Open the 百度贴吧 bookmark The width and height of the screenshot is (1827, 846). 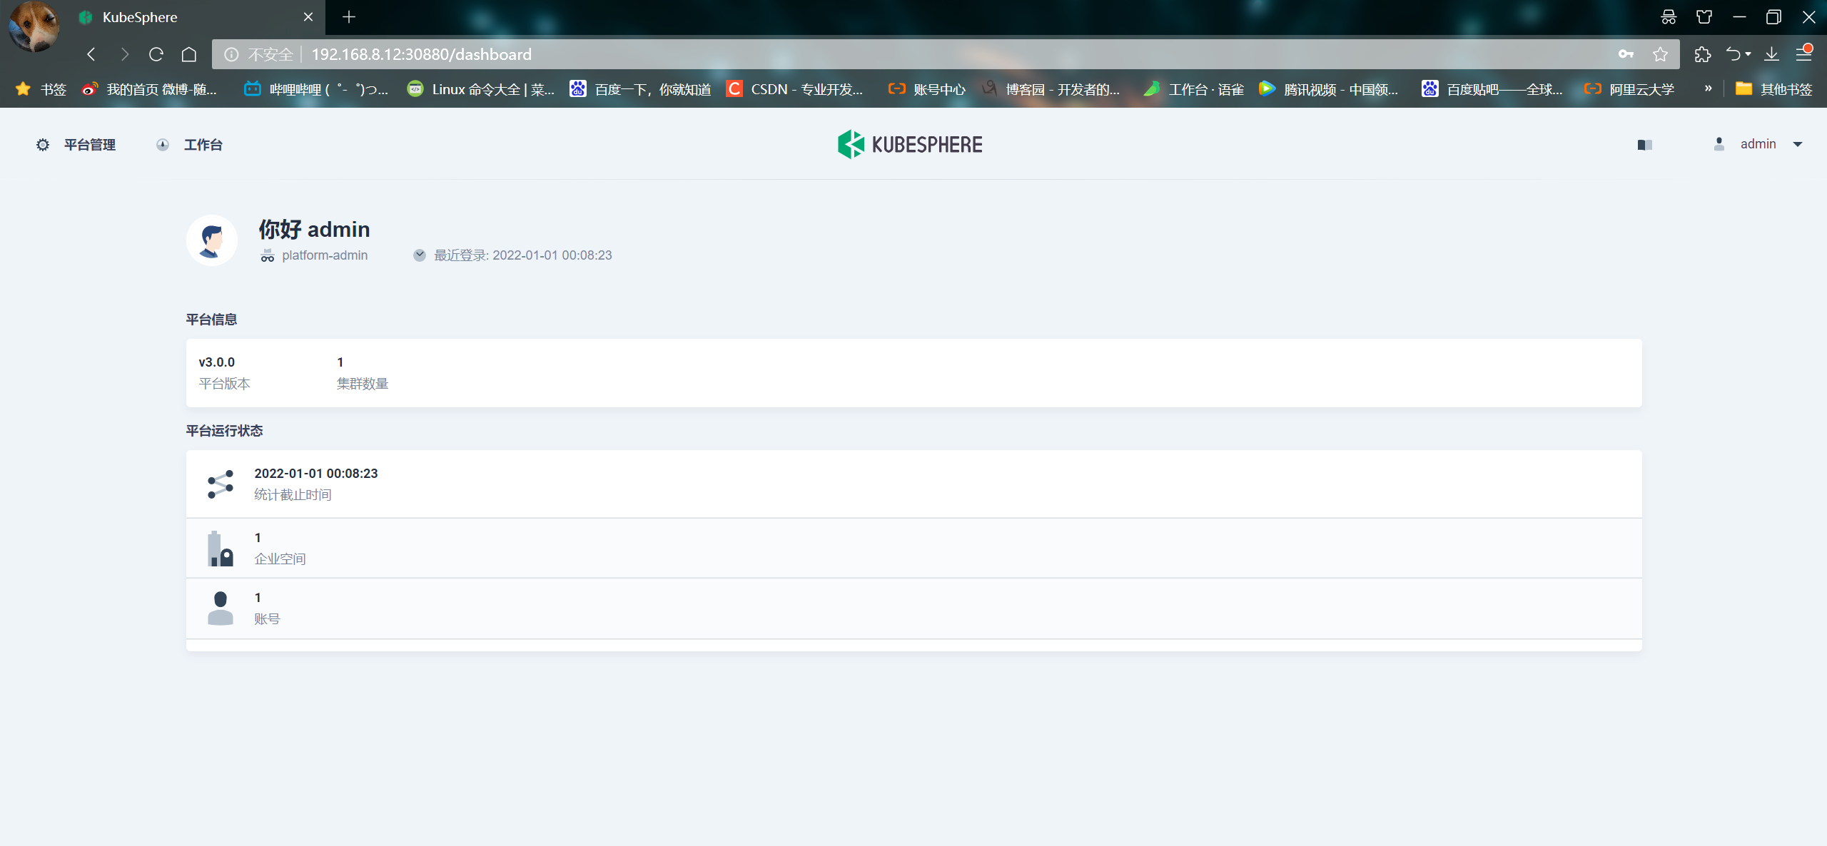1492,89
